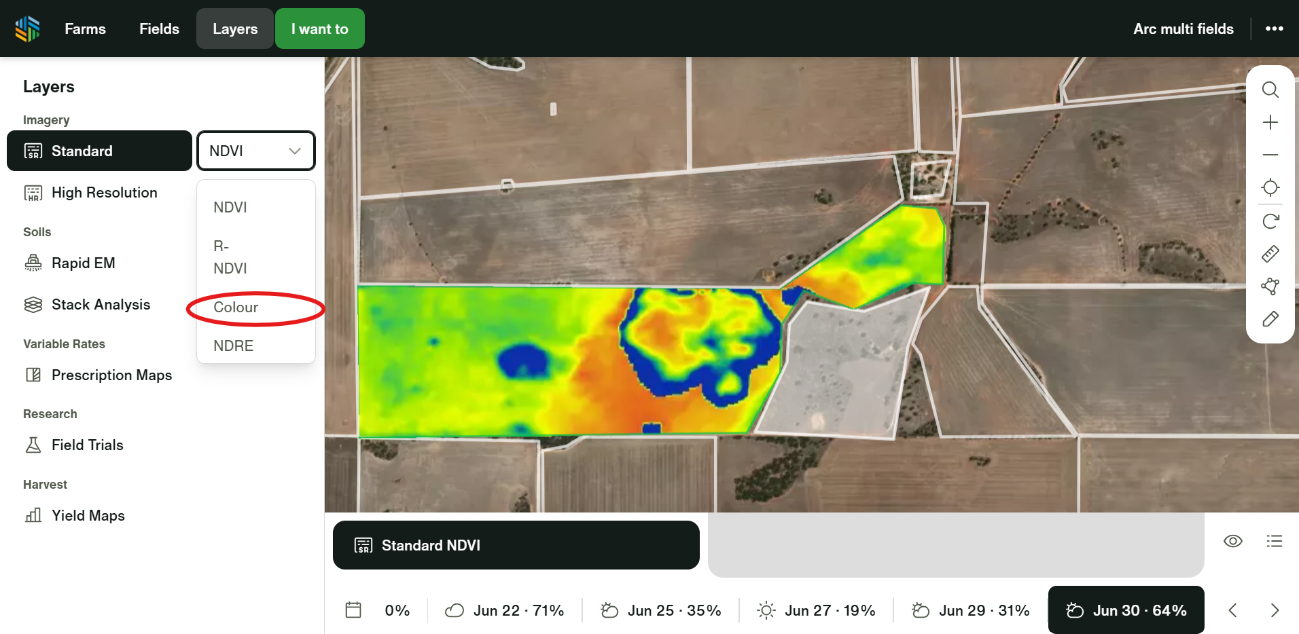Select the Jun 27 · 19% image date

coord(816,610)
